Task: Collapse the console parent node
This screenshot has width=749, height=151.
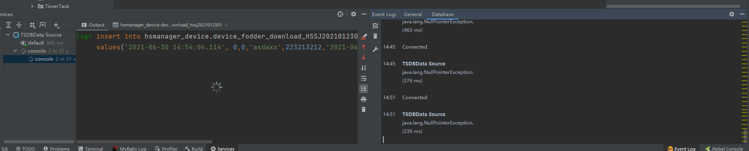Action: pos(15,51)
